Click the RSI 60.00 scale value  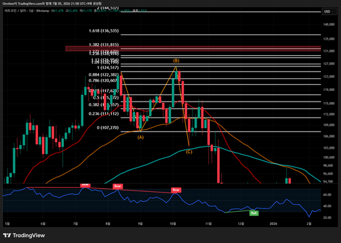[327, 195]
